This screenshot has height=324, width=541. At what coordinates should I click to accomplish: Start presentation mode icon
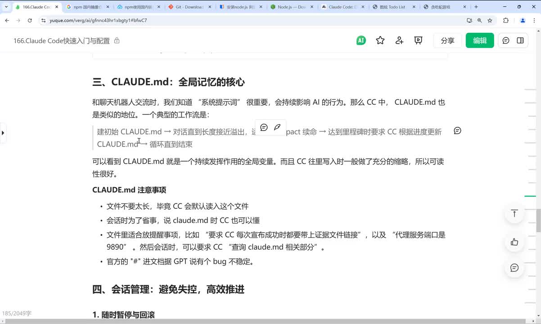[418, 40]
